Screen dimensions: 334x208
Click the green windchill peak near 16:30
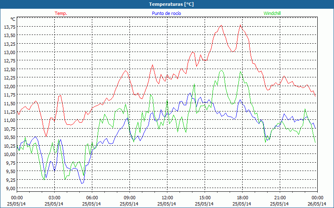point(222,70)
